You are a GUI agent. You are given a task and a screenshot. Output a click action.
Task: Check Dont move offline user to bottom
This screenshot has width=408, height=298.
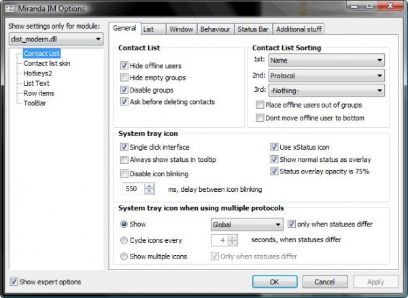point(260,118)
